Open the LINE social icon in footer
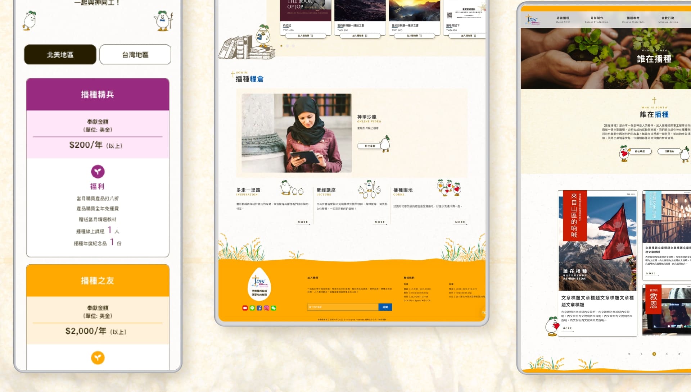The height and width of the screenshot is (392, 691). pyautogui.click(x=252, y=308)
